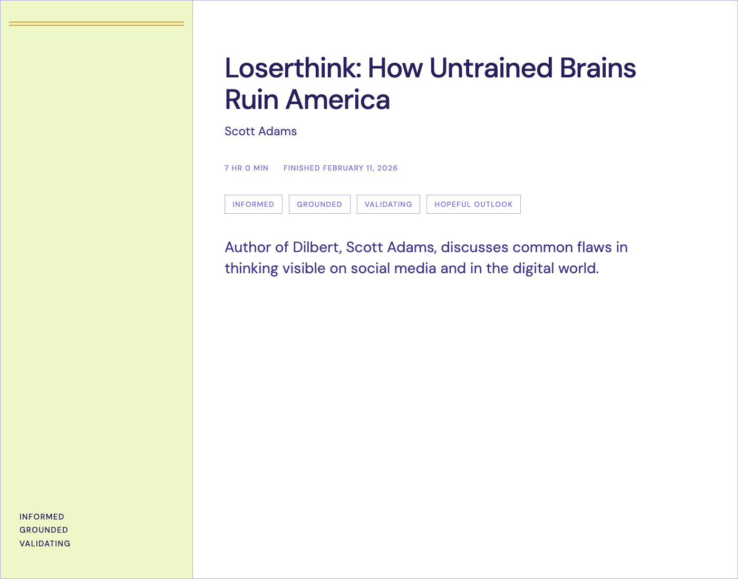Click the INFORMED tag badge under the title
This screenshot has height=579, width=738.
[x=254, y=204]
